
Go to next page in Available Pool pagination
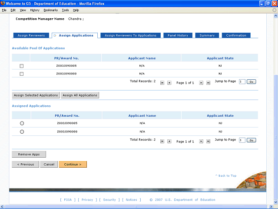(201, 82)
